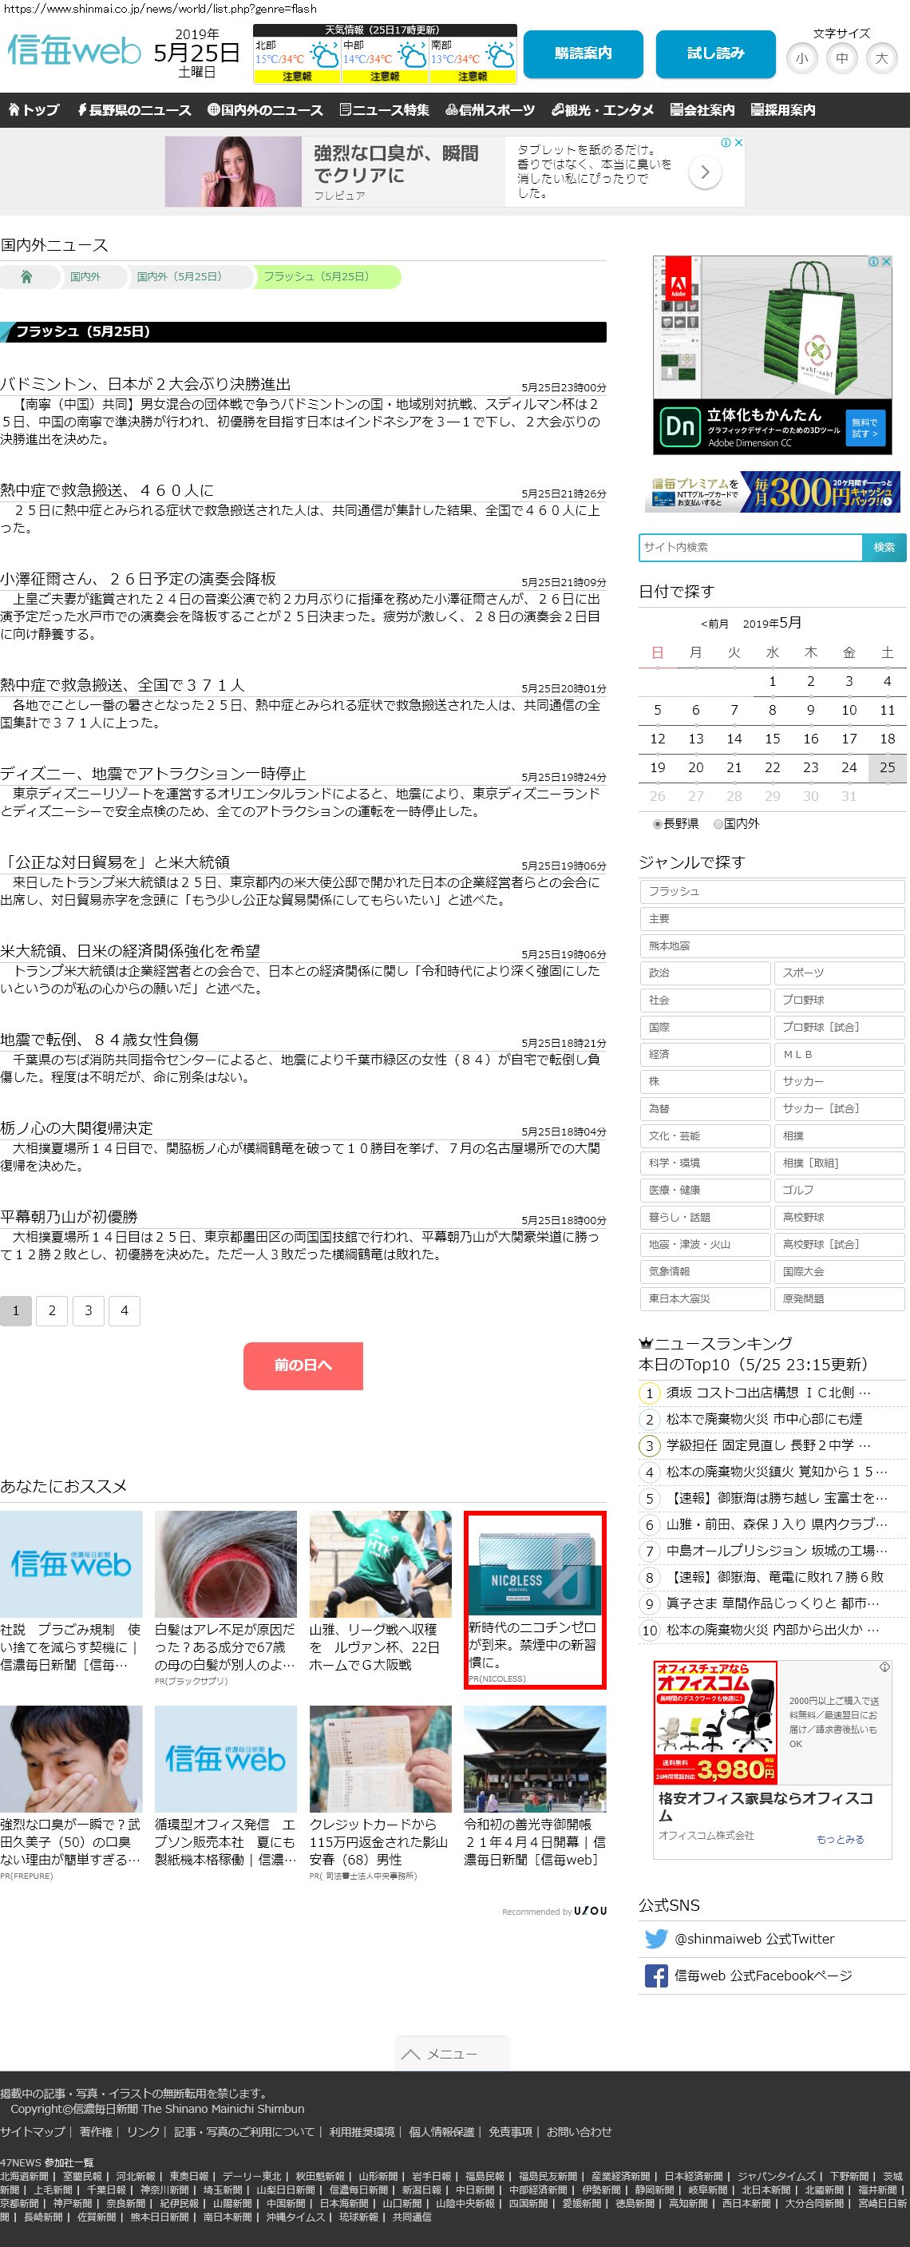Open 長野県のニュース menu

[133, 110]
